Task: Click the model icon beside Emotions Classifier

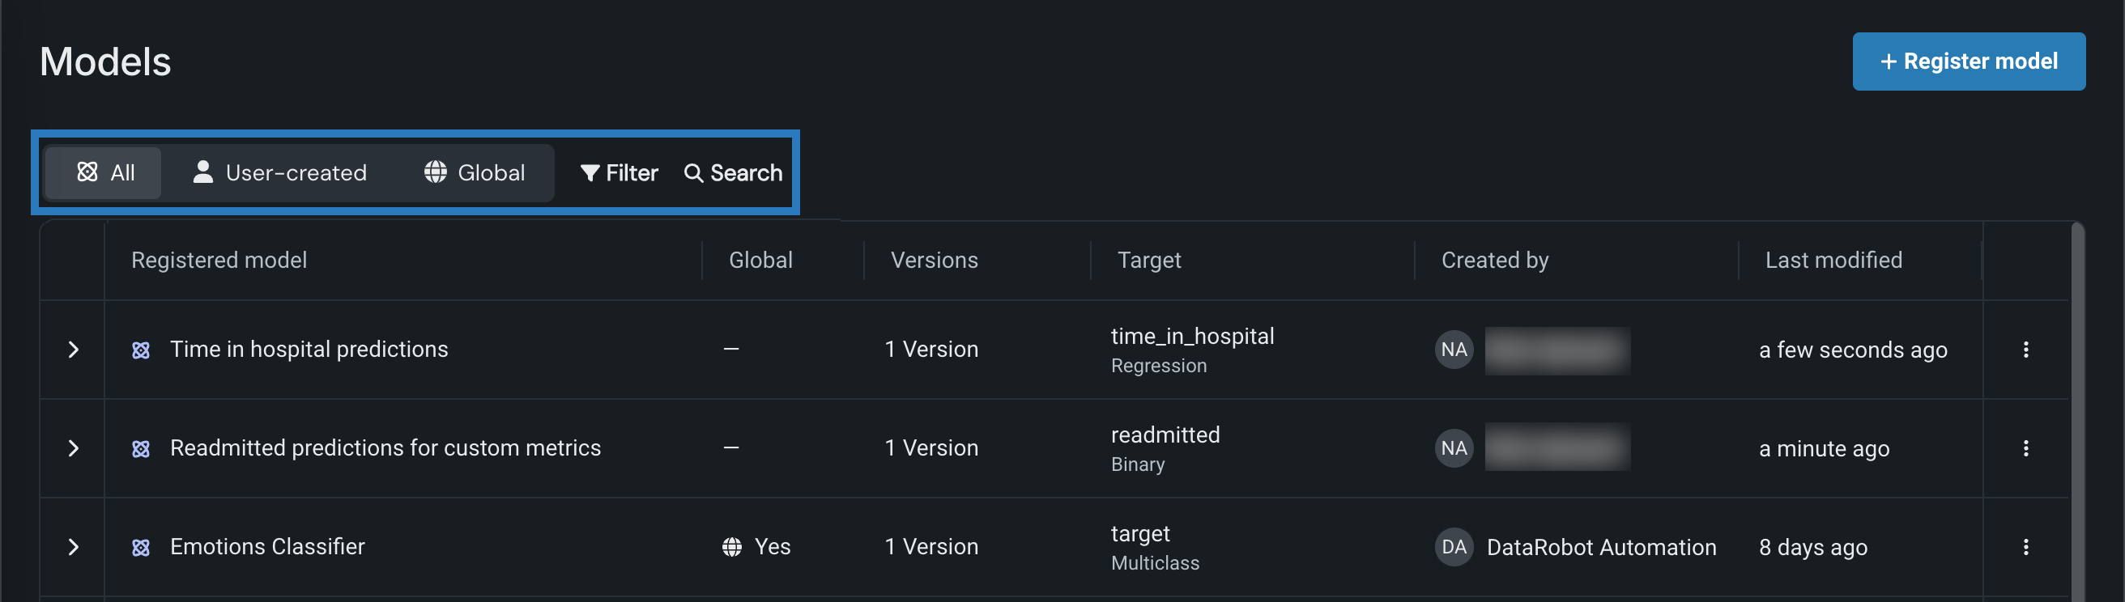Action: [x=141, y=548]
